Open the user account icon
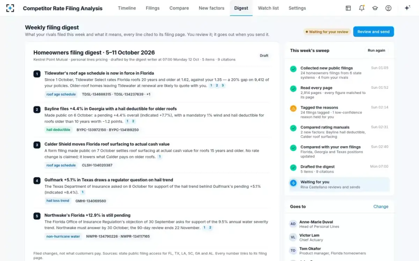 388,8
